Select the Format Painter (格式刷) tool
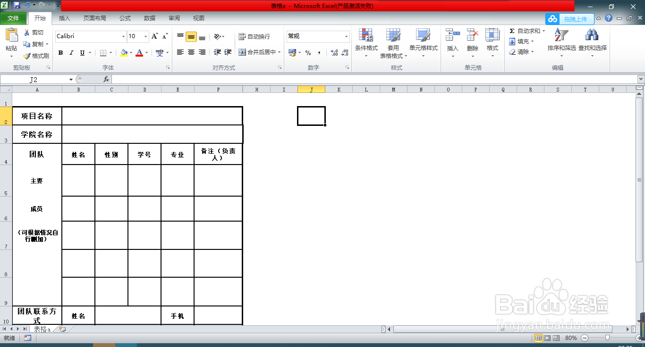This screenshot has width=645, height=347. 36,56
